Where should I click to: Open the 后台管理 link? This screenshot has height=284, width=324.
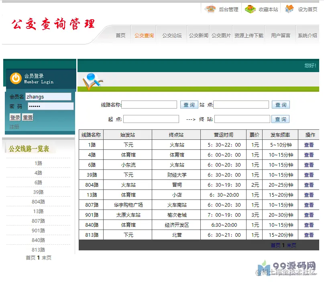click(x=228, y=10)
